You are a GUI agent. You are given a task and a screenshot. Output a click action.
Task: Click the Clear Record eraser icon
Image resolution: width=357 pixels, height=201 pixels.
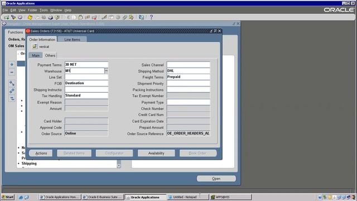(x=87, y=17)
